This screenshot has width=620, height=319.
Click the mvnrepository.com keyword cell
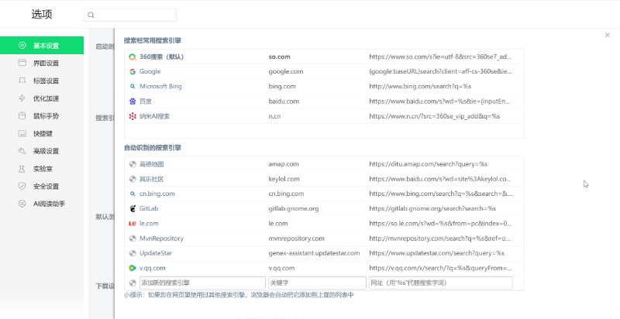(296, 238)
